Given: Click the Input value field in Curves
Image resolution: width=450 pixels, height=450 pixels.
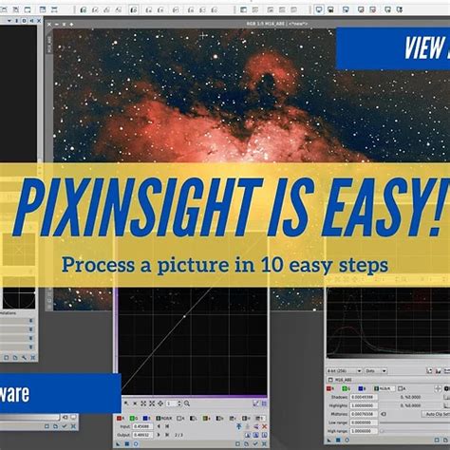Looking at the screenshot, I should 142,426.
